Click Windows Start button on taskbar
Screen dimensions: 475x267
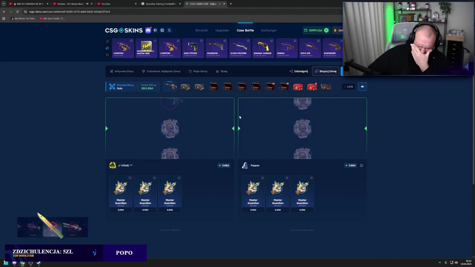click(6, 263)
